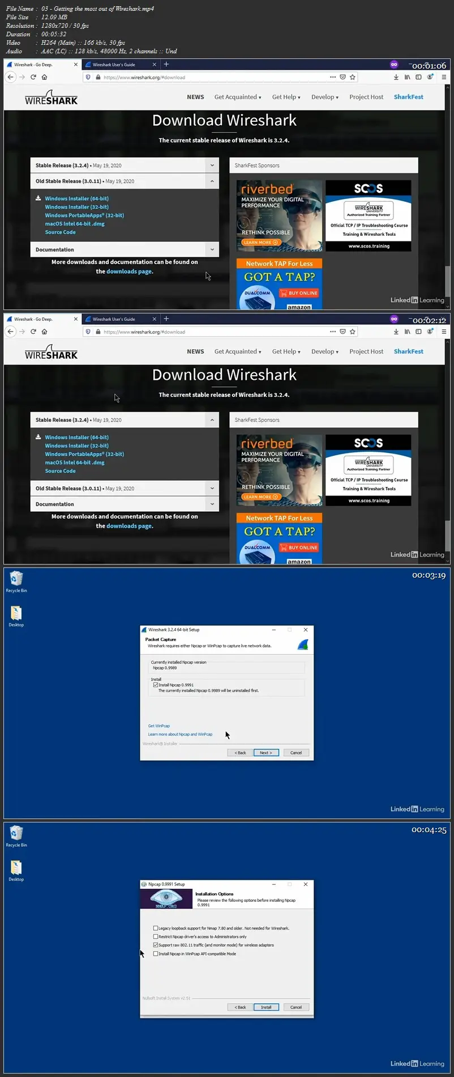Viewport: 454px width, 1077px height.
Task: Open Get Help dropdown in 00:01:06 frame
Action: (x=286, y=97)
